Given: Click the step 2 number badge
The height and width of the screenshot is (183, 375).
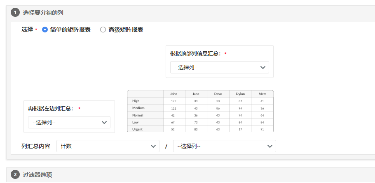Looking at the screenshot, I should (15, 175).
